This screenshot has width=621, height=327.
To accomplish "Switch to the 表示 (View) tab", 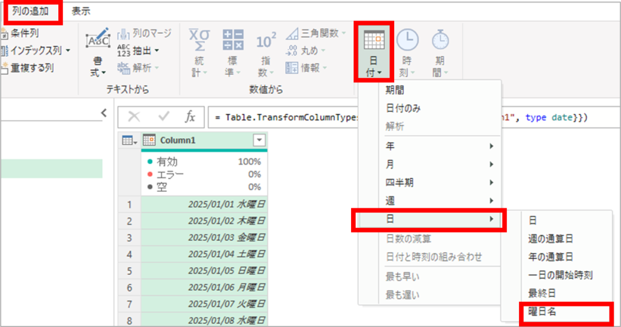I will tap(81, 11).
